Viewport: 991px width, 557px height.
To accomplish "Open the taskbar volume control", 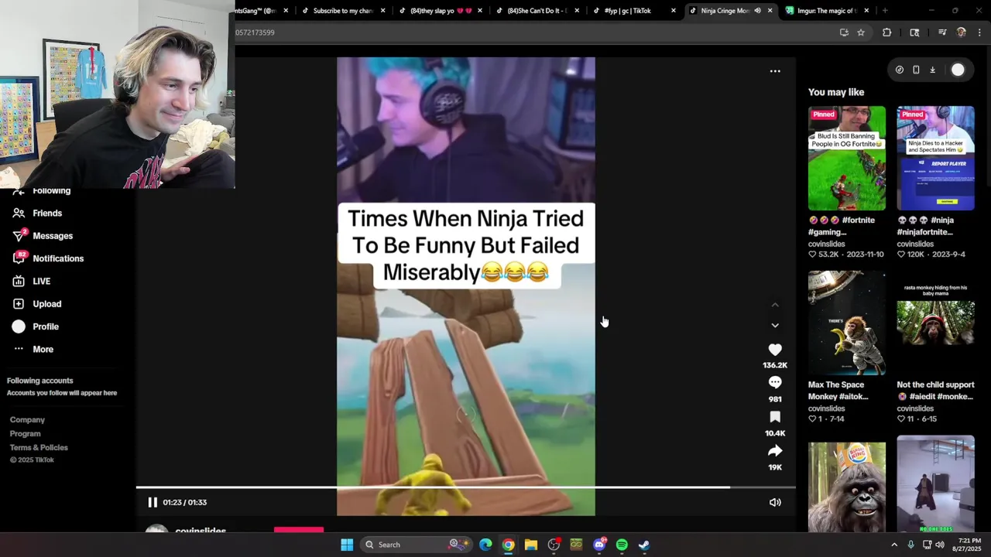I will click(939, 545).
